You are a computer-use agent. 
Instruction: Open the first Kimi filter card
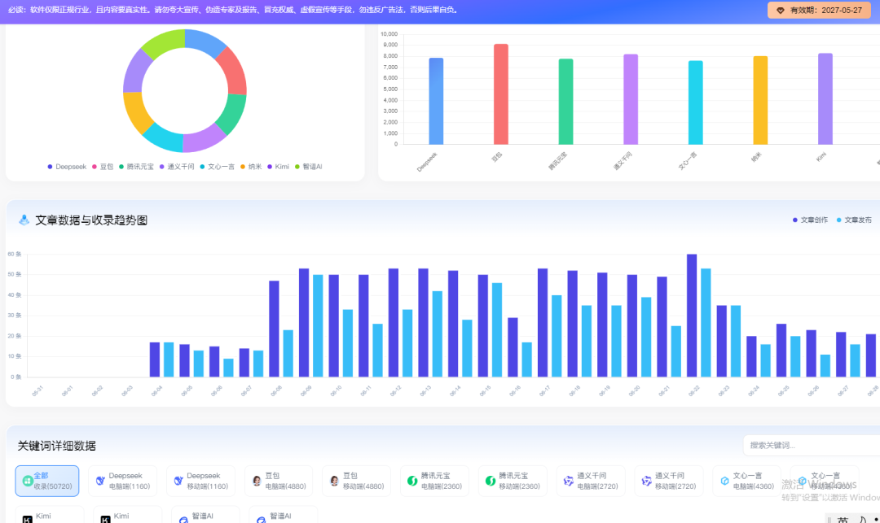click(x=50, y=515)
